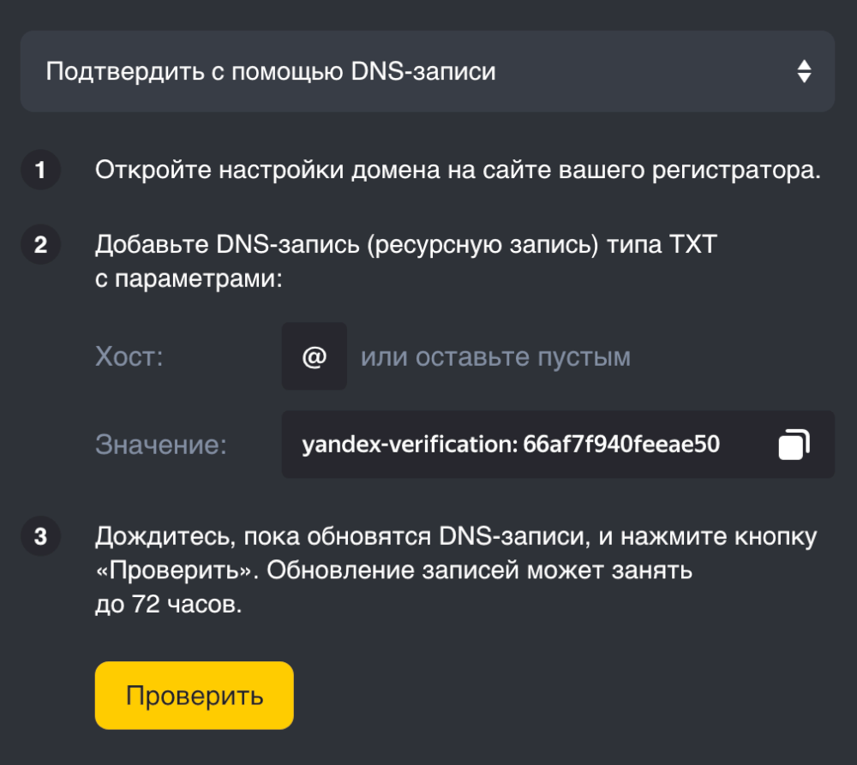Click the "Откройте настройки домена" instruction text
This screenshot has height=765, width=857.
(458, 170)
